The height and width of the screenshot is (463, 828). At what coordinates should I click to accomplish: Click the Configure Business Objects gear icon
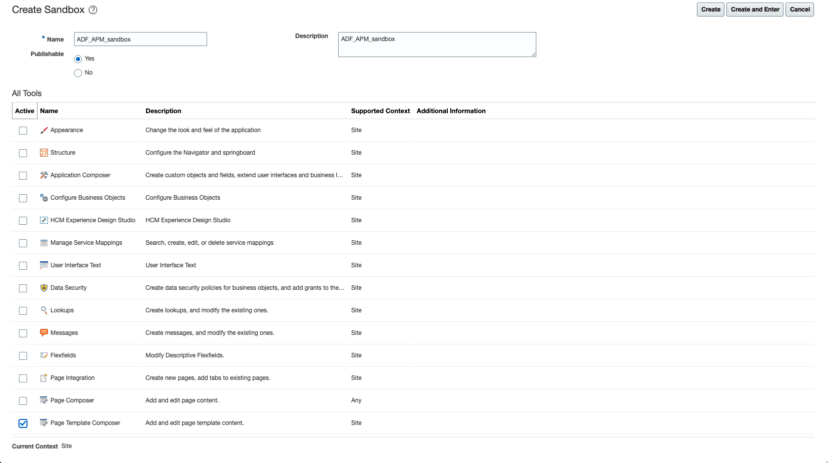click(x=44, y=198)
